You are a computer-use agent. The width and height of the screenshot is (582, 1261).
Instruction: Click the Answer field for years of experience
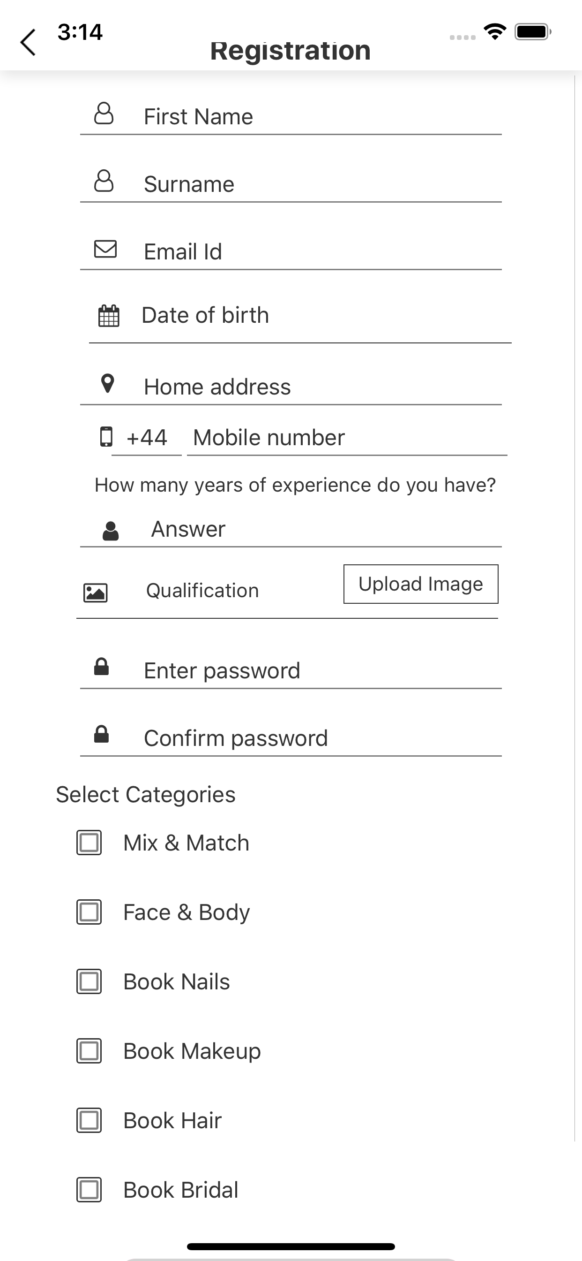[291, 529]
